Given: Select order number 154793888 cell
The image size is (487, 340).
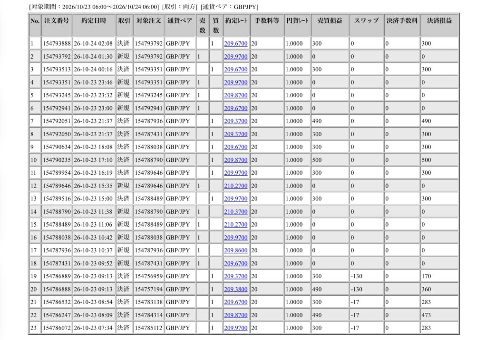Looking at the screenshot, I should click(57, 43).
